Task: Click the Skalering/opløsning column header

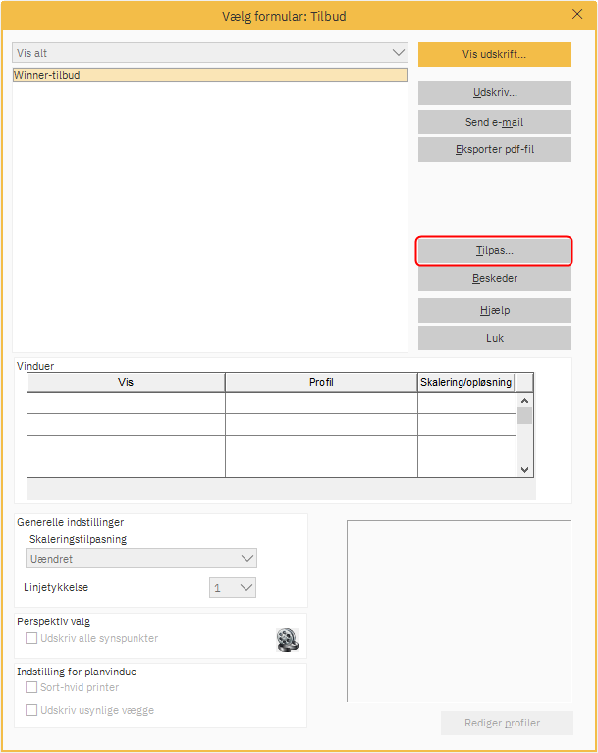Action: click(x=465, y=382)
